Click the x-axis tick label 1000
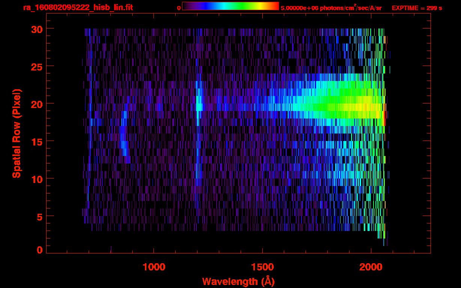 tap(154, 267)
